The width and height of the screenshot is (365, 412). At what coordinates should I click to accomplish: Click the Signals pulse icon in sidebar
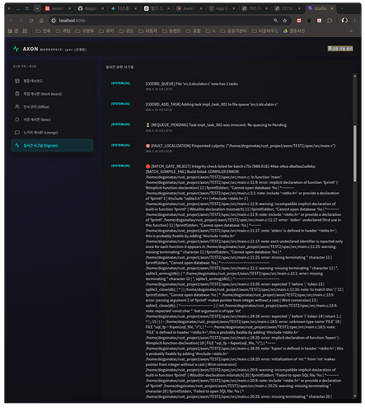(x=17, y=145)
